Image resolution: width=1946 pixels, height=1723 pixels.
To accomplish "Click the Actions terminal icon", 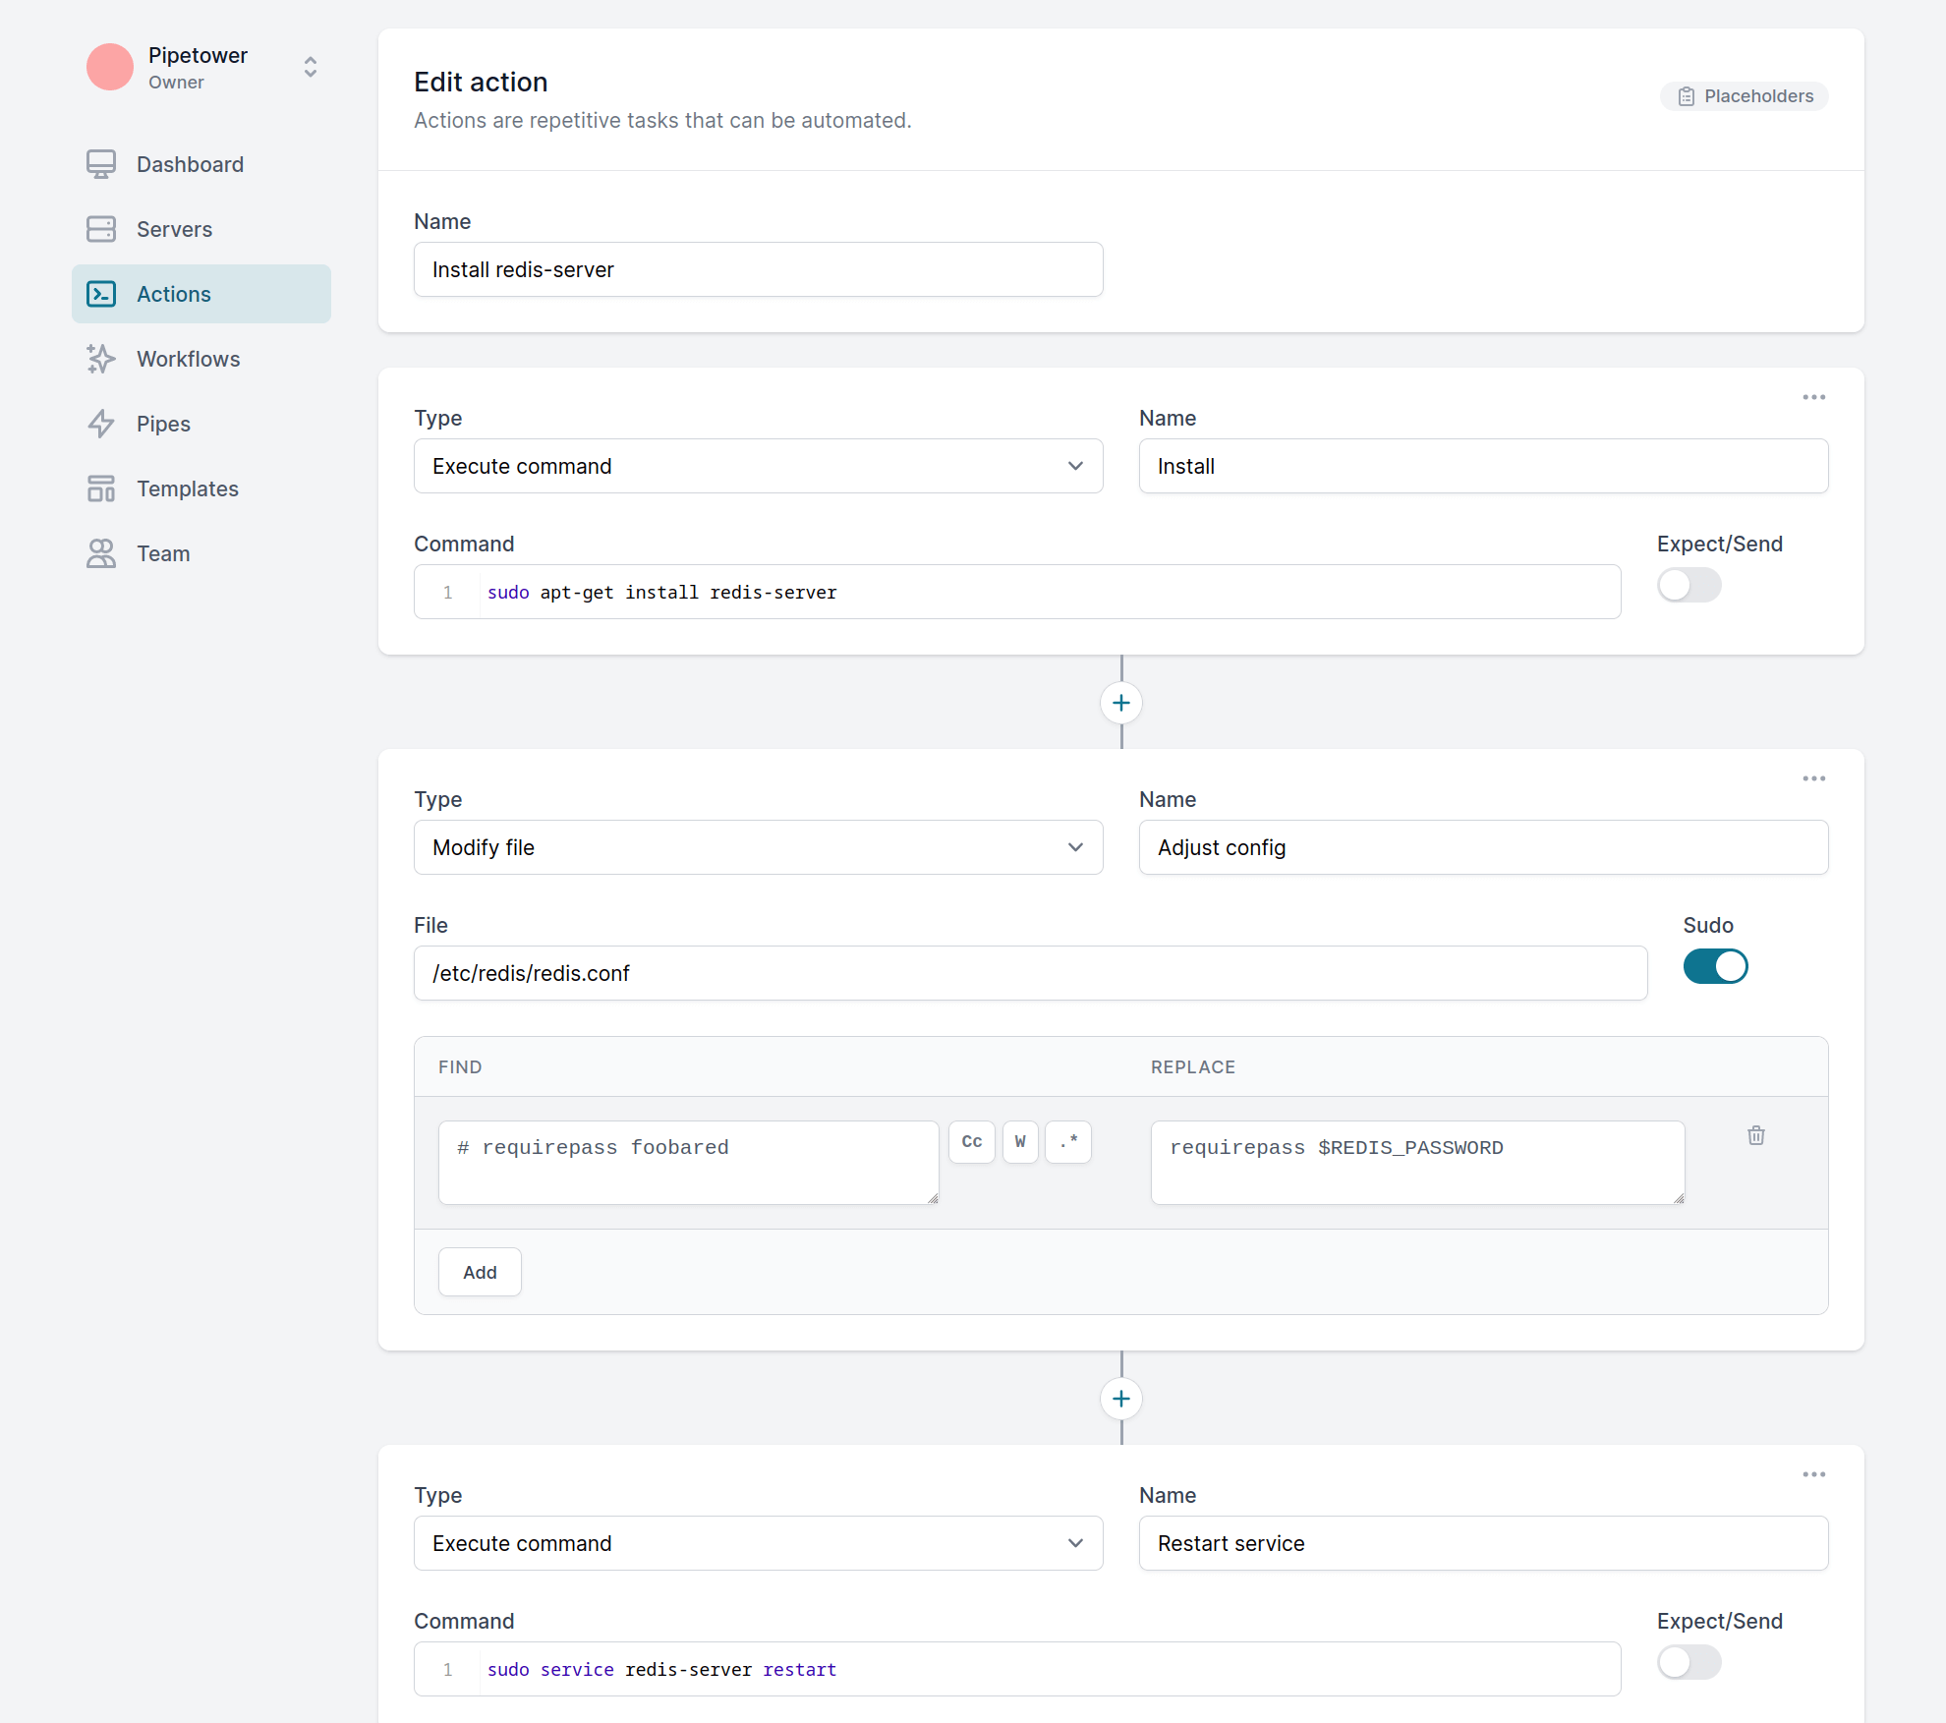I will click(x=101, y=294).
